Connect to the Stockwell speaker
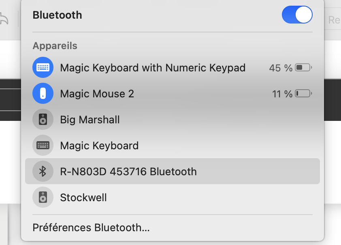Viewport: 341px width, 245px height. pos(83,198)
